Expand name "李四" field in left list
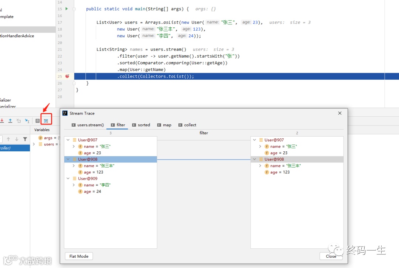The image size is (399, 268). (74, 185)
